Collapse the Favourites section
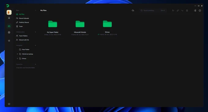208x112 pixels. point(35,64)
